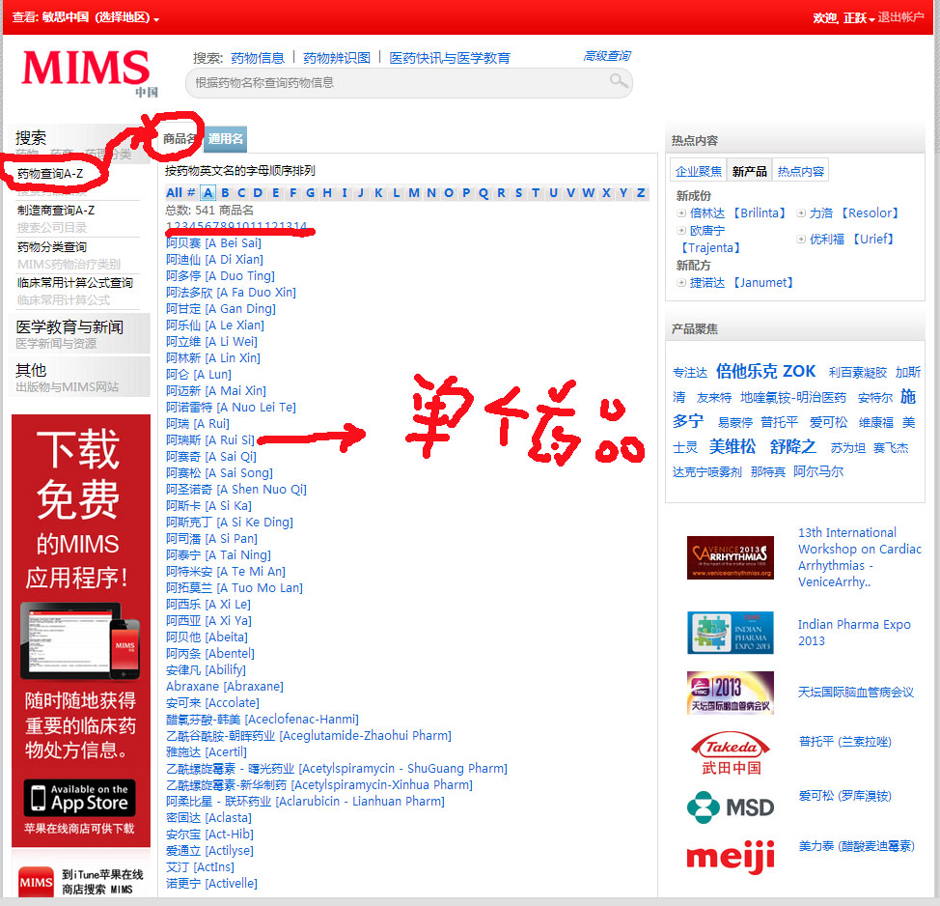Click 阿尔马尔 product focus tag
The width and height of the screenshot is (940, 906).
[x=818, y=471]
